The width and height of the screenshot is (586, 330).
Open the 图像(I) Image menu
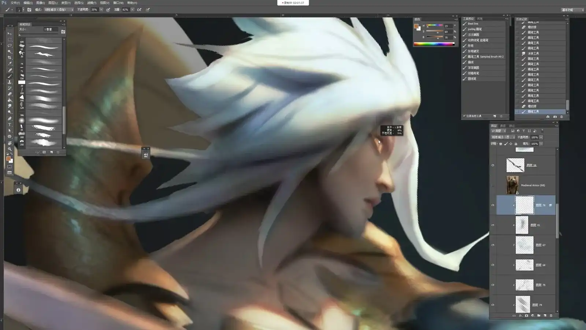click(x=40, y=3)
